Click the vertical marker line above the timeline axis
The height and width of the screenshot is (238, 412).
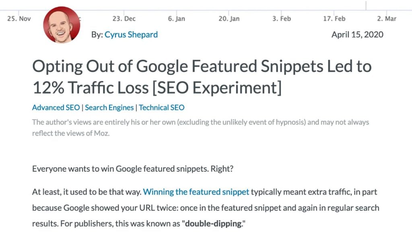tap(366, 5)
